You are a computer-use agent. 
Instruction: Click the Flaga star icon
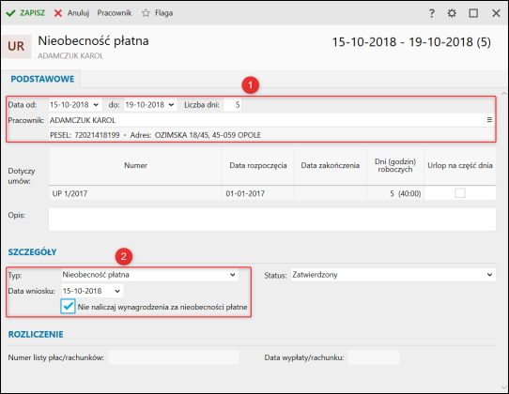(146, 13)
